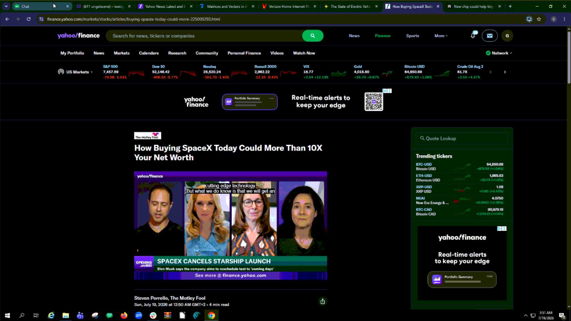Open the tab search dropdown arrow
This screenshot has height=321, width=571.
[x=6, y=6]
